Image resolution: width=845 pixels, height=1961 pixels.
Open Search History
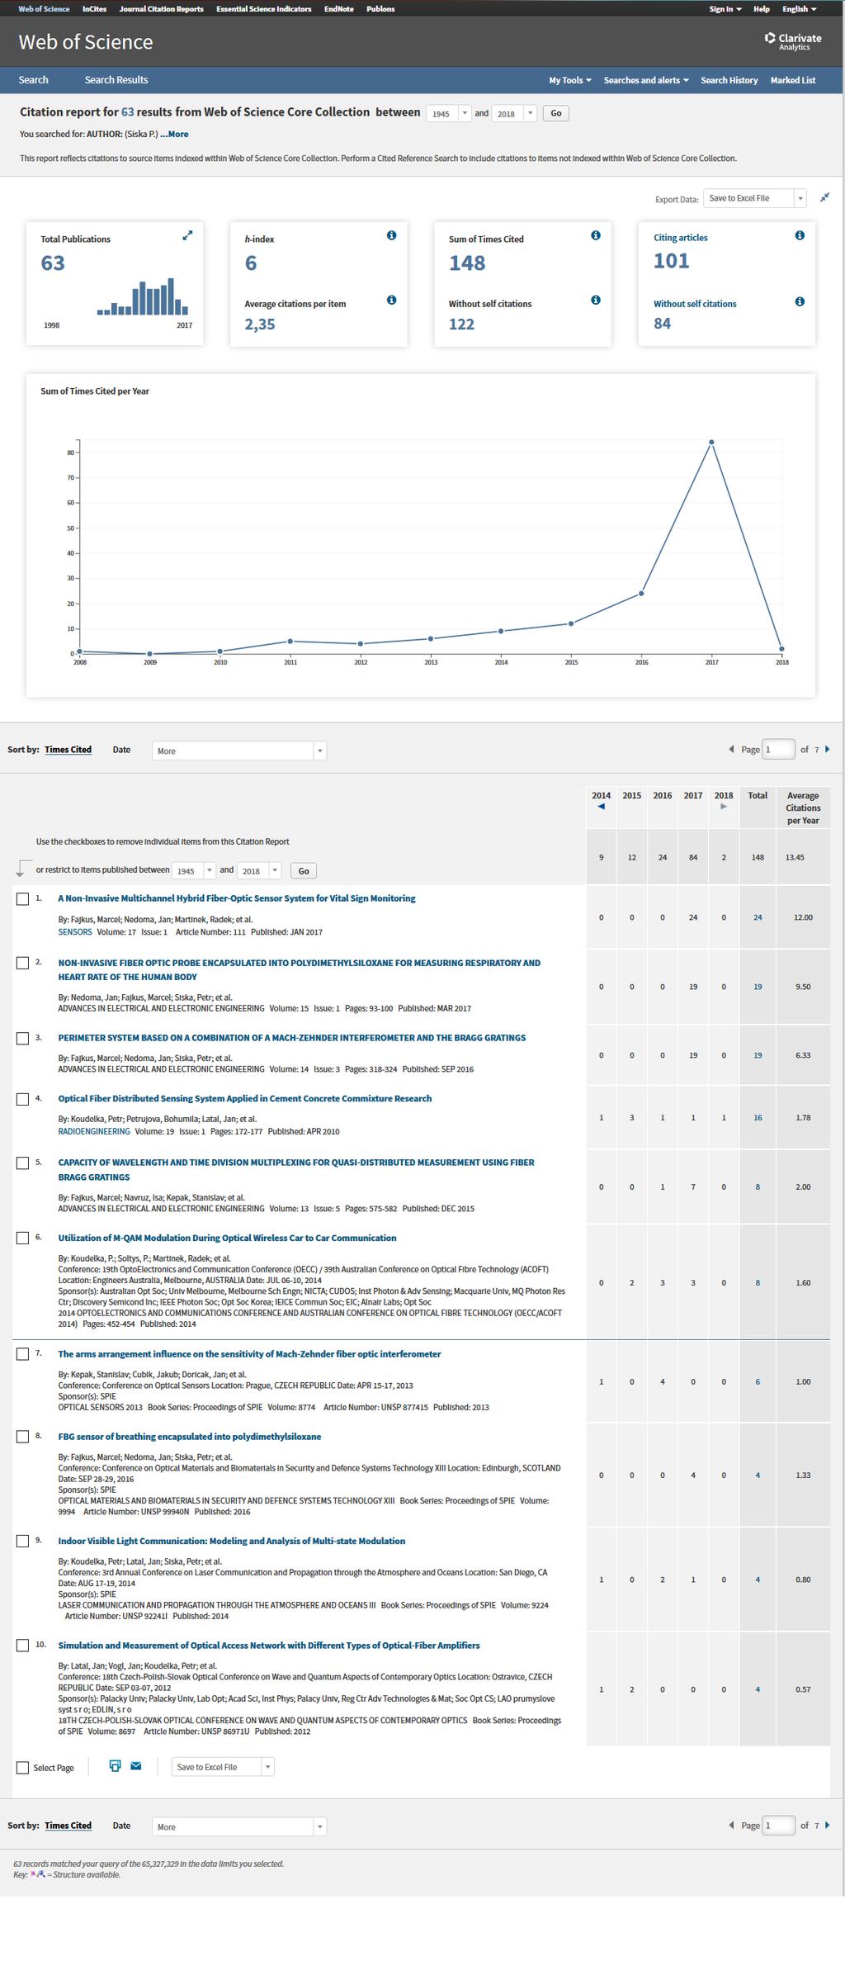coord(729,80)
